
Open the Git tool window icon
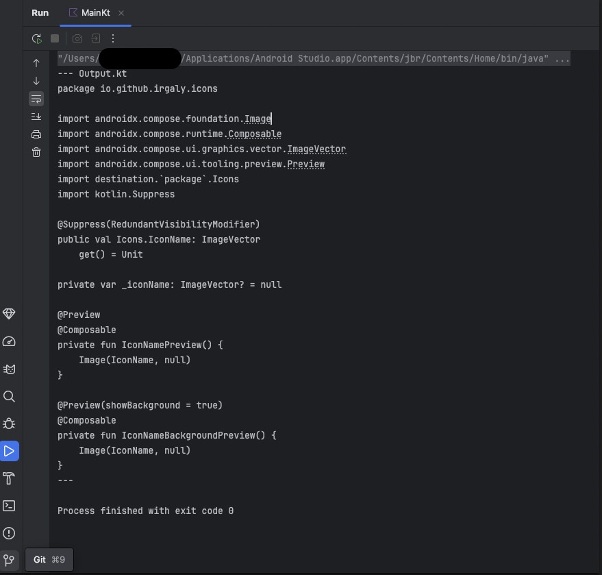[9, 561]
